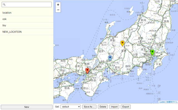Open the 地理院タイル attribution link

pyautogui.click(x=172, y=102)
